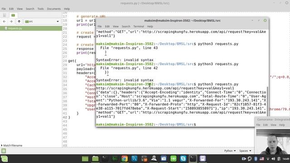Go back in the file browser
Viewport: 290px width, 163px height.
tap(4, 21)
